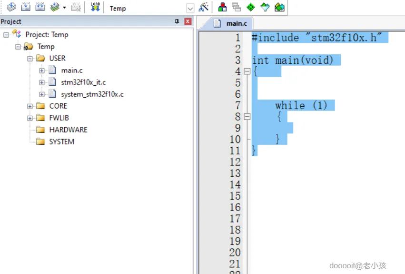Click the Build target toolbar icon

coord(26,7)
